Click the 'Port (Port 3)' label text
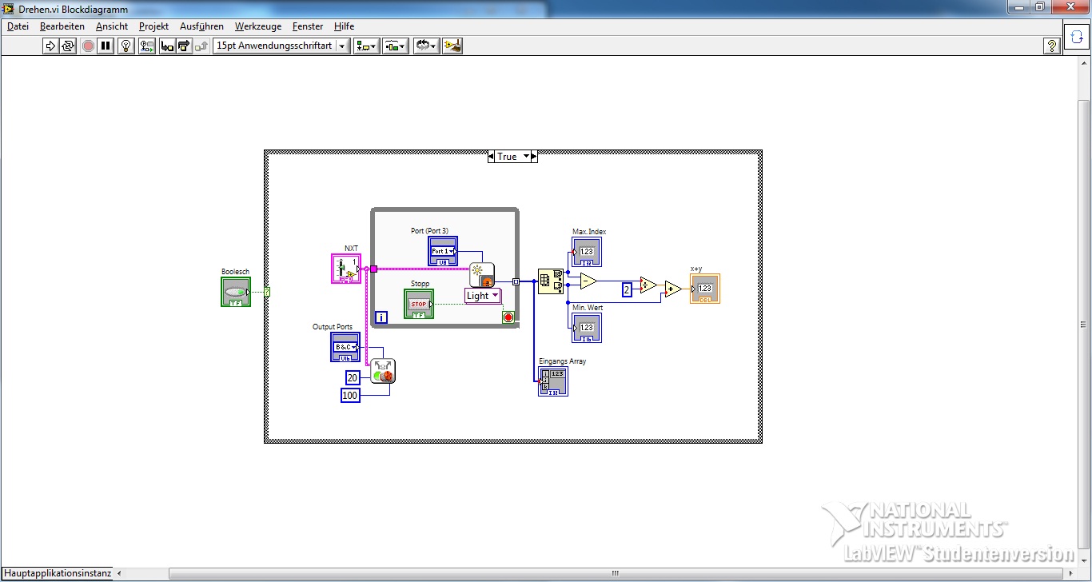This screenshot has height=582, width=1092. coord(429,231)
